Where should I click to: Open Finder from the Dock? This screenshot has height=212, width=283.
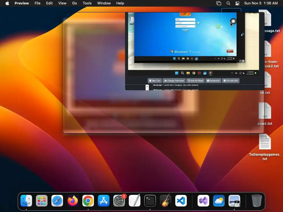26,201
